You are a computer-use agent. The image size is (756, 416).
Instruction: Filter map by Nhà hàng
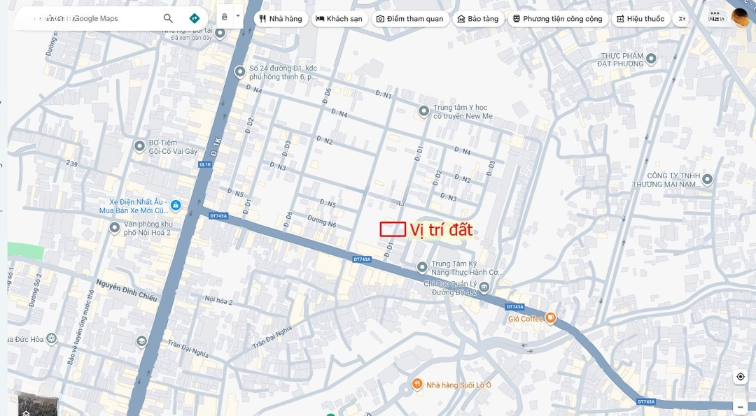[x=281, y=19]
